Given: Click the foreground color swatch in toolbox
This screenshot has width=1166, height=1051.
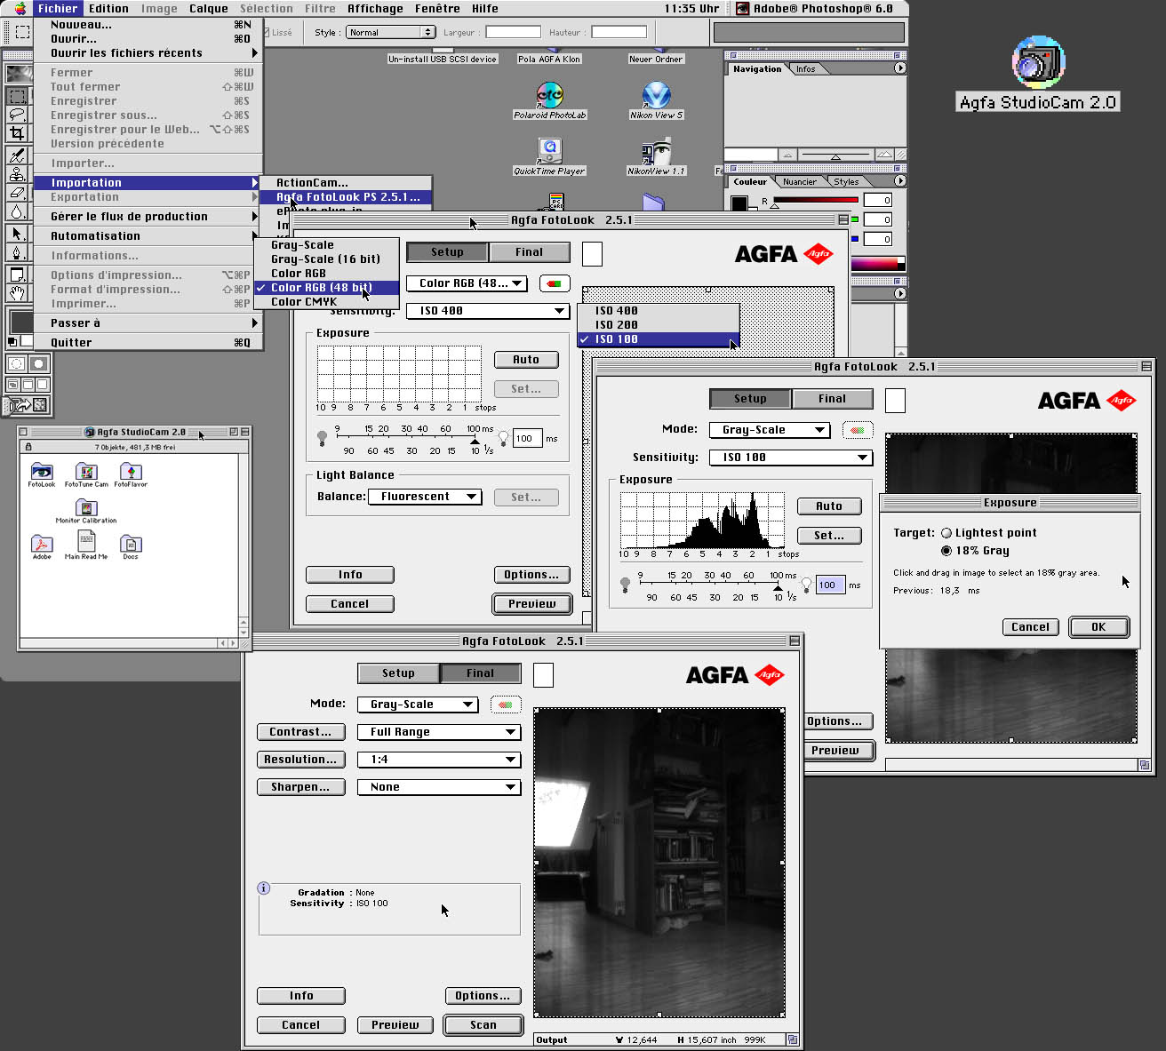Looking at the screenshot, I should 21,321.
